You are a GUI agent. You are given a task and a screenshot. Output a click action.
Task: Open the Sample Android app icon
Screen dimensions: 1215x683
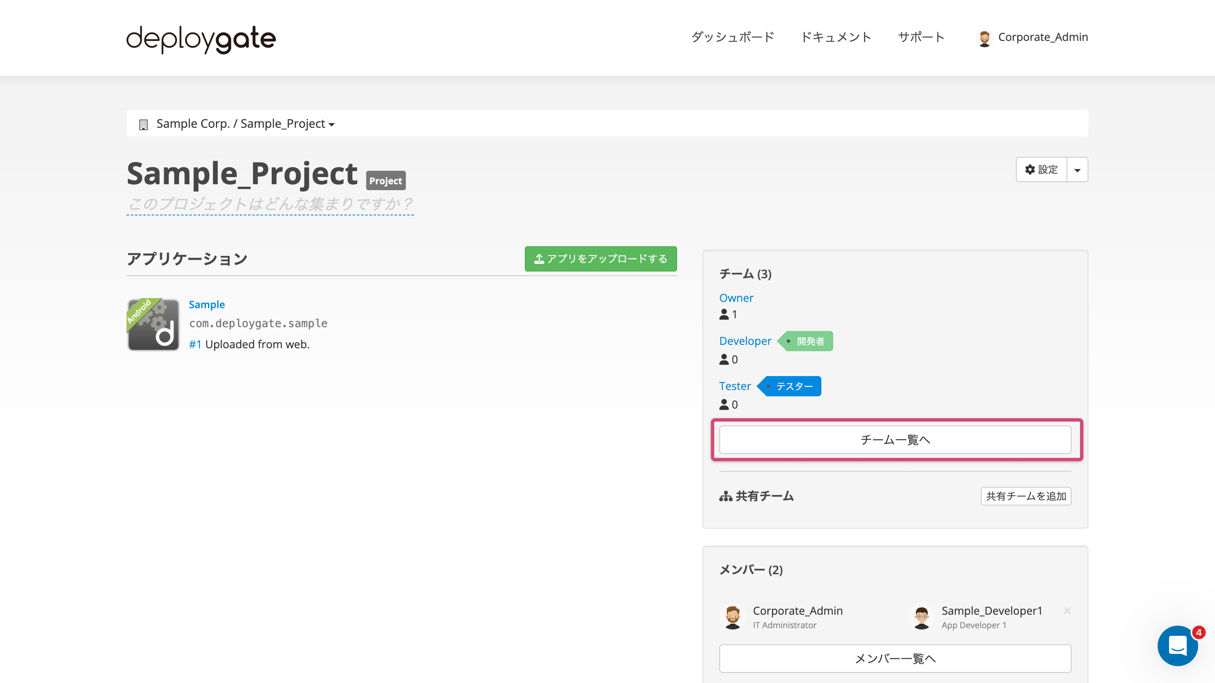point(153,324)
